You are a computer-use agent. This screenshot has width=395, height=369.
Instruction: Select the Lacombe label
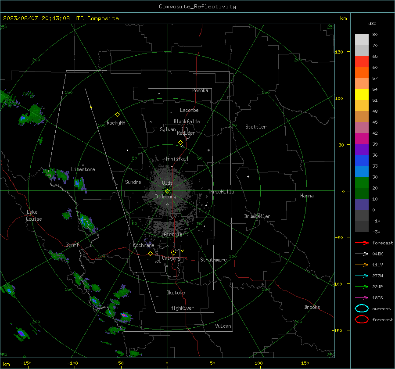pyautogui.click(x=189, y=110)
